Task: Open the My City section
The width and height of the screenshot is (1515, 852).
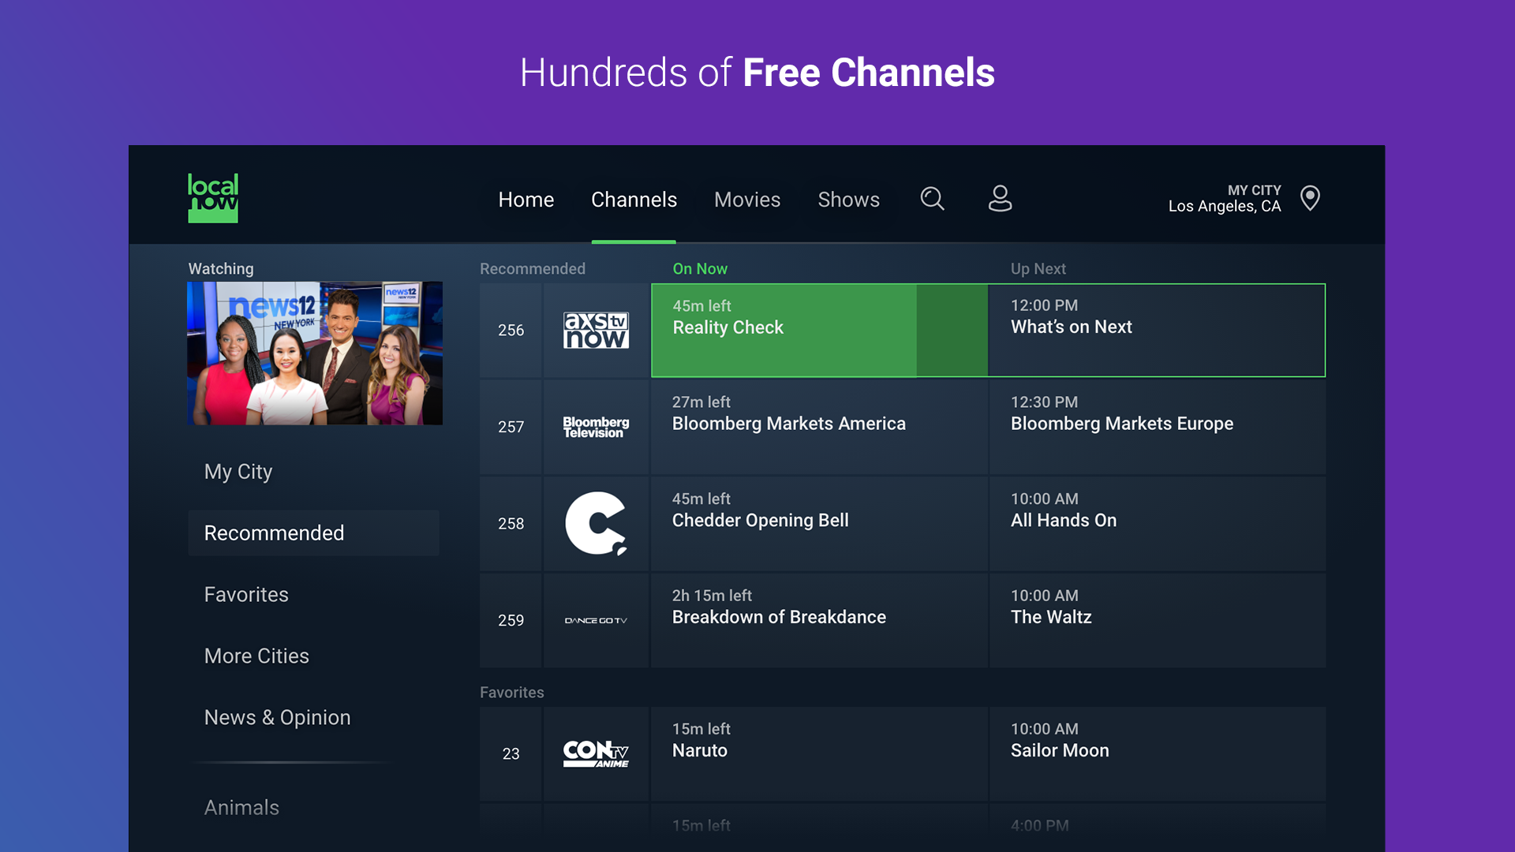Action: (238, 471)
